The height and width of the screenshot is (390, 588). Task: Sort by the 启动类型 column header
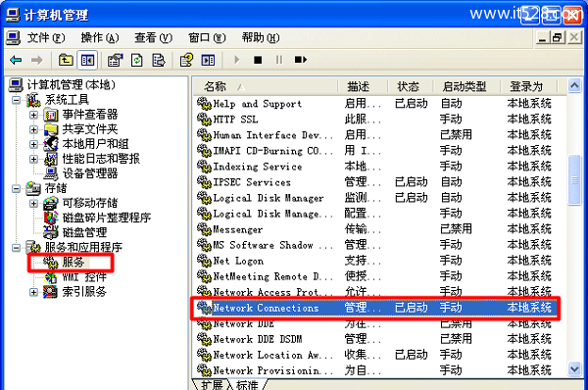point(466,87)
